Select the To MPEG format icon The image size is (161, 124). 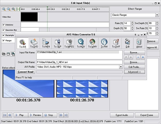click(x=69, y=43)
